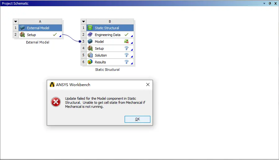The width and height of the screenshot is (279, 160).
Task: Click the Results cell colored cube icon
Action: [x=90, y=62]
